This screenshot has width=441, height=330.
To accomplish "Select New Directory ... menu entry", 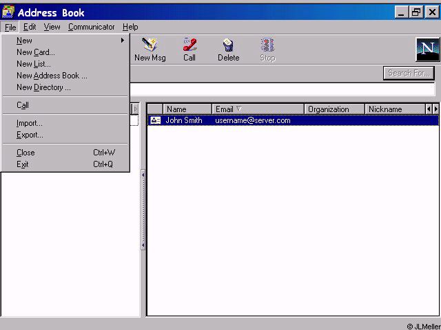I will tap(65, 87).
